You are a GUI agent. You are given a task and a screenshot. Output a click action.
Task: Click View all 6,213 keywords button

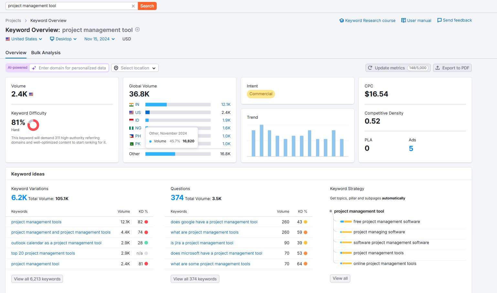(37, 279)
